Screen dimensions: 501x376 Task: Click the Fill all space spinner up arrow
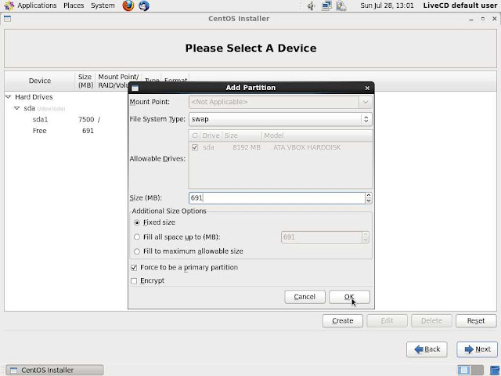(x=366, y=234)
